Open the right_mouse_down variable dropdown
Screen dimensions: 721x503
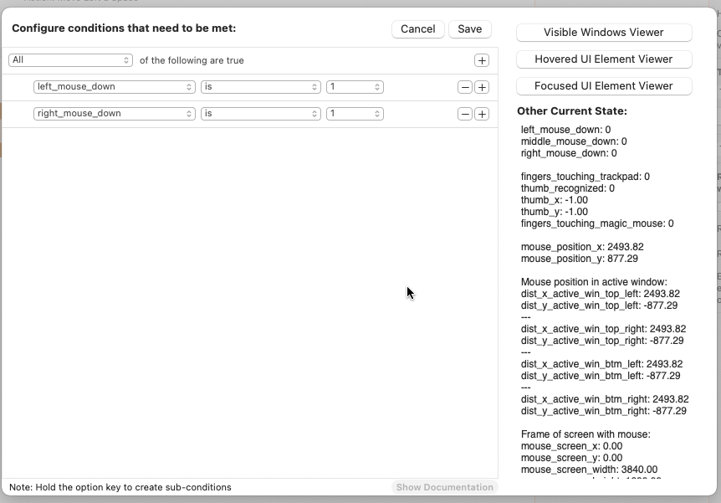pyautogui.click(x=114, y=114)
